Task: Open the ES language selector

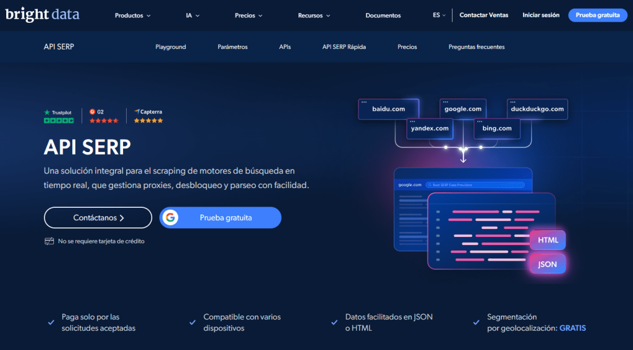Action: pos(439,15)
